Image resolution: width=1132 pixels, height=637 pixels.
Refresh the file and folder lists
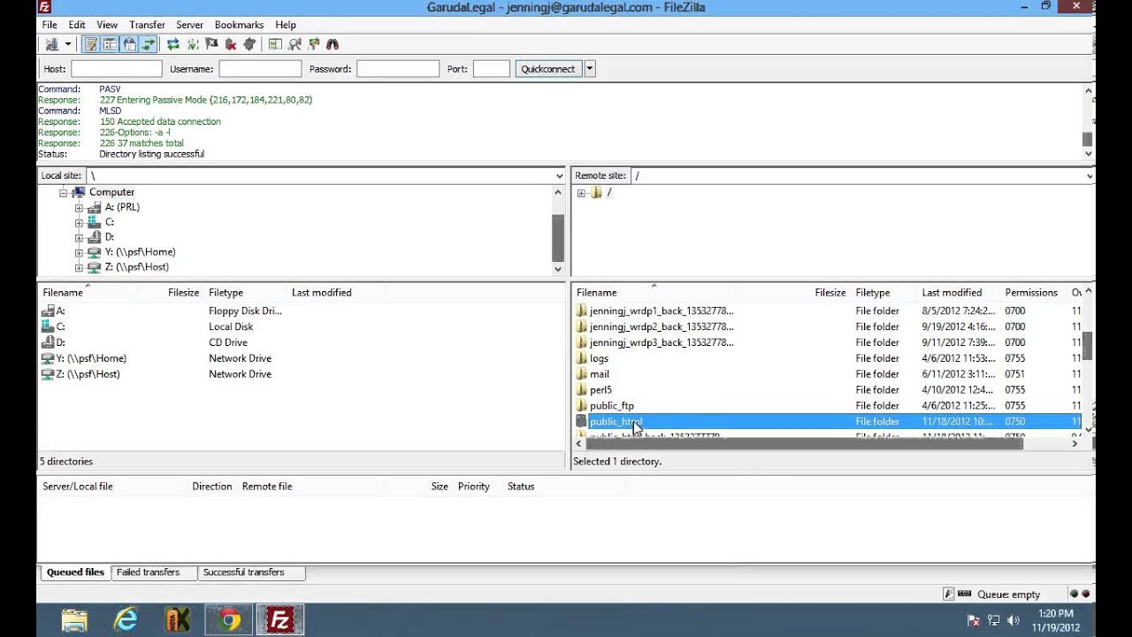172,44
